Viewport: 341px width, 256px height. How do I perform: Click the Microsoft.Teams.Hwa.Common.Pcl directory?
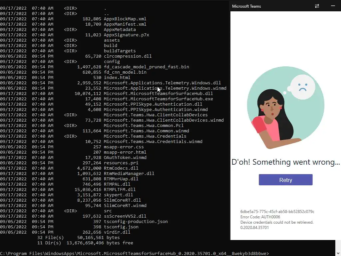pos(144,126)
